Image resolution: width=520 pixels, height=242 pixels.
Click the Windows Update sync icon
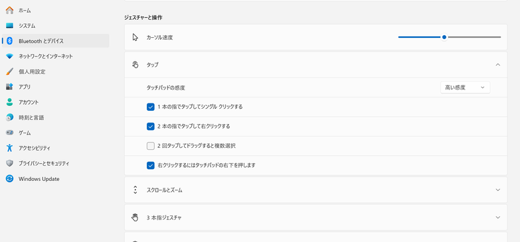tap(9, 179)
